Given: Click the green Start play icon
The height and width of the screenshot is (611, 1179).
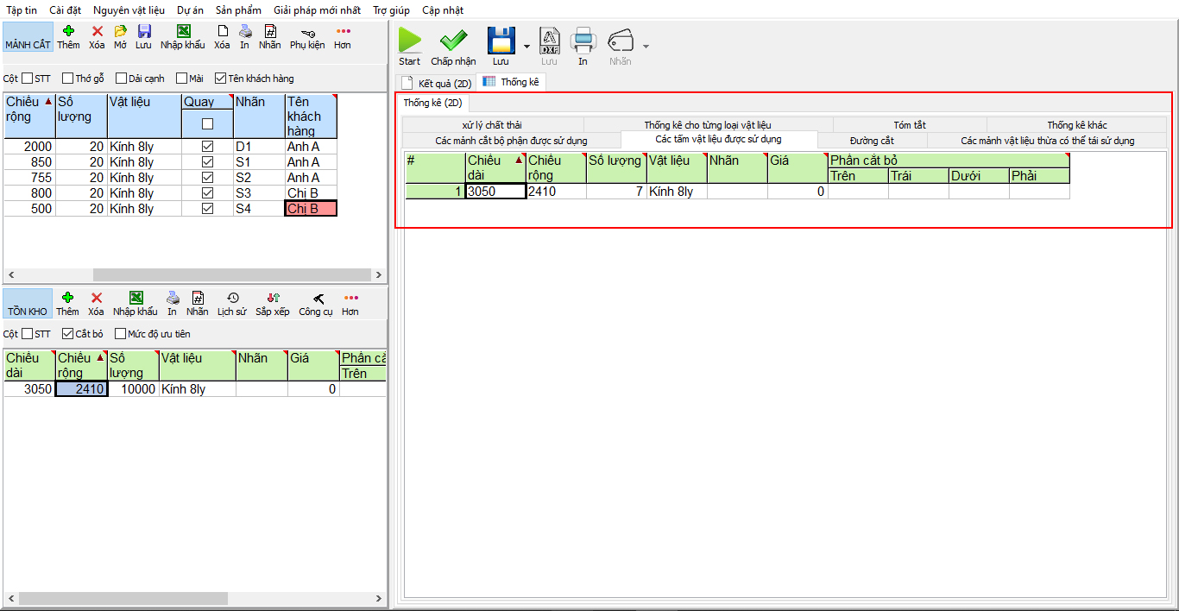Looking at the screenshot, I should (410, 41).
